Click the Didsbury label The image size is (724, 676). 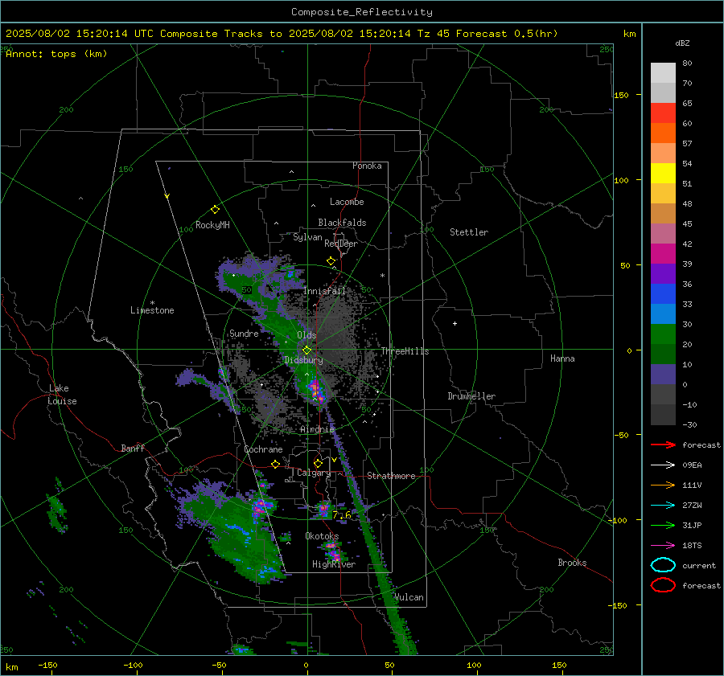point(303,360)
